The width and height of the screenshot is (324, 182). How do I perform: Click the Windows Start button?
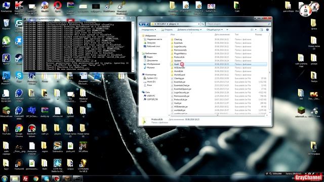pos(5,178)
